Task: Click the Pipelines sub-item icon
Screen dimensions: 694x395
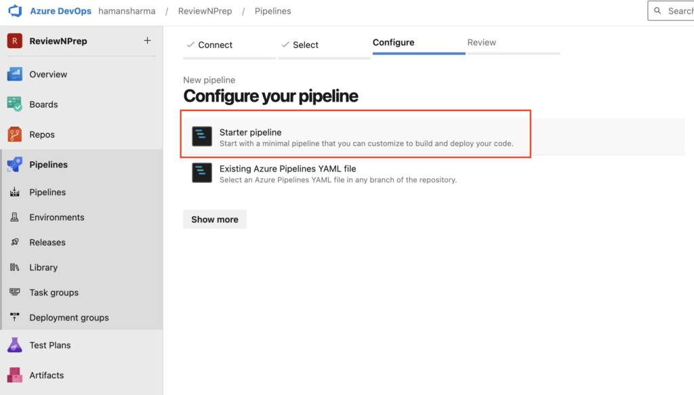Action: 15,192
